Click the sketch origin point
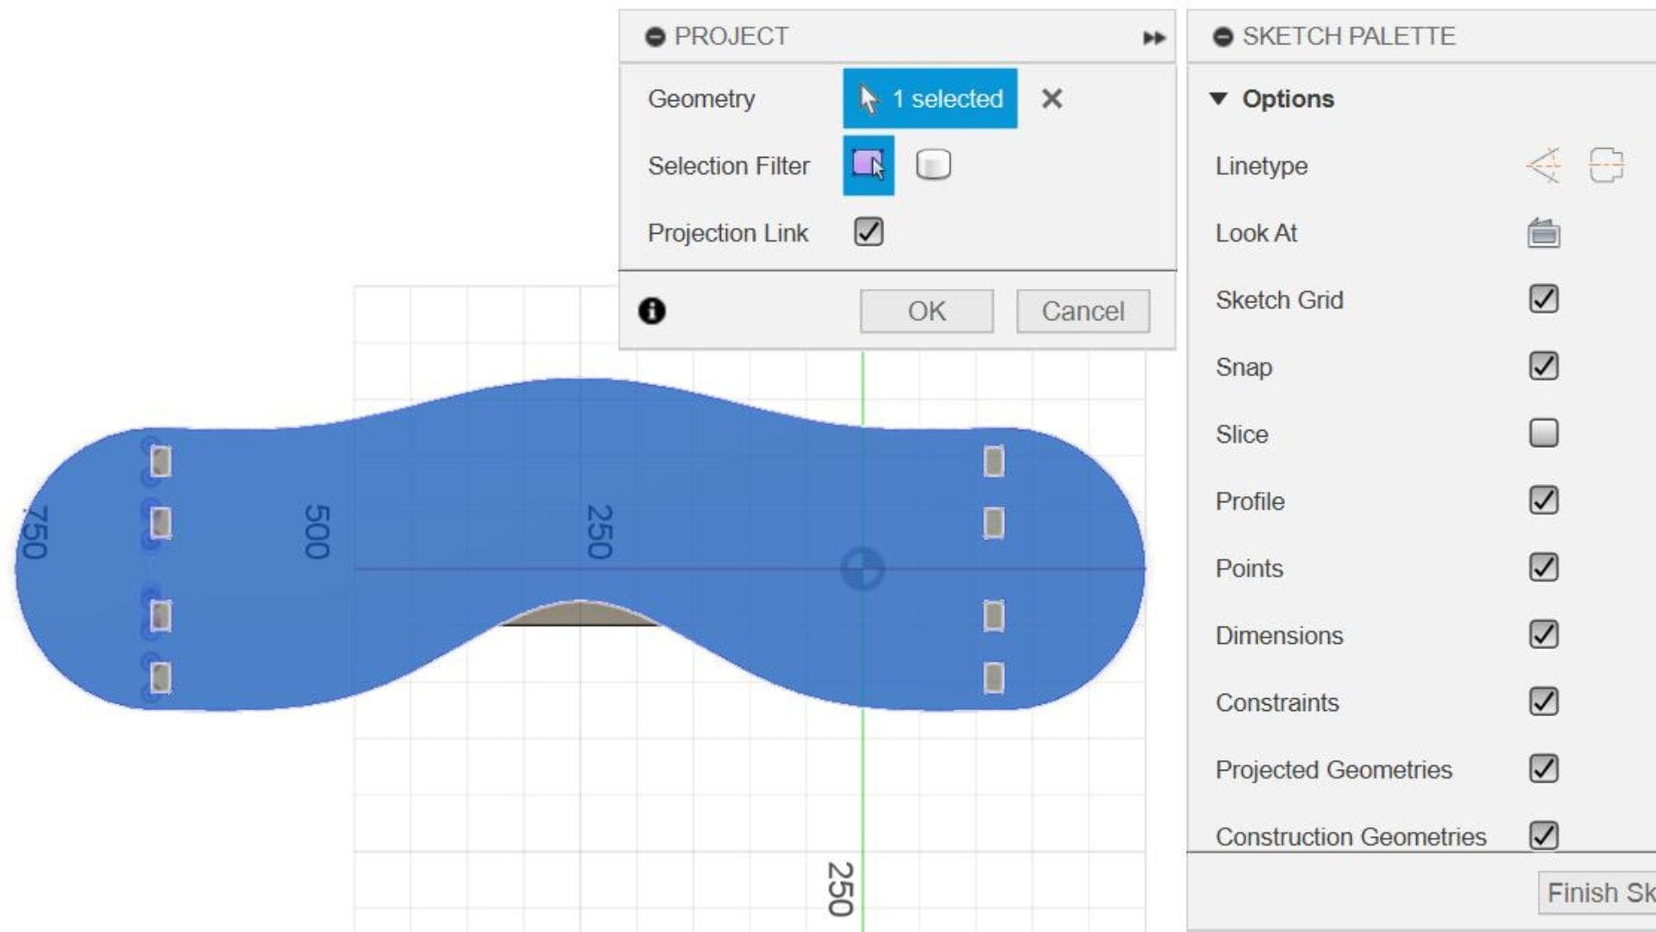The height and width of the screenshot is (932, 1656). (x=862, y=569)
